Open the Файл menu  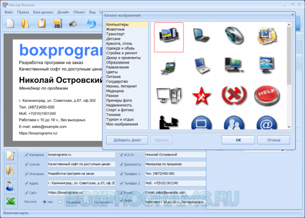tap(9, 12)
